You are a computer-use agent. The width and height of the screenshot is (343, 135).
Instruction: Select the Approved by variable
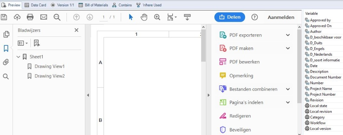click(320, 20)
